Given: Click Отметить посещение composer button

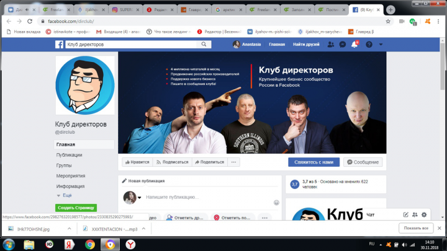Looking at the screenshot, I should (x=232, y=218).
